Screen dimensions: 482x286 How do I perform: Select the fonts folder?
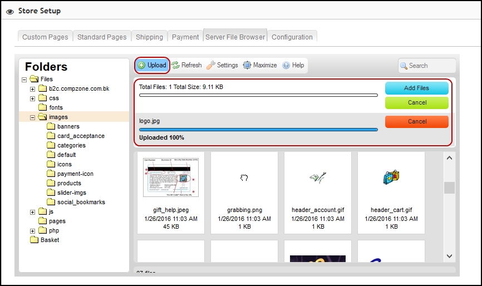pyautogui.click(x=56, y=107)
